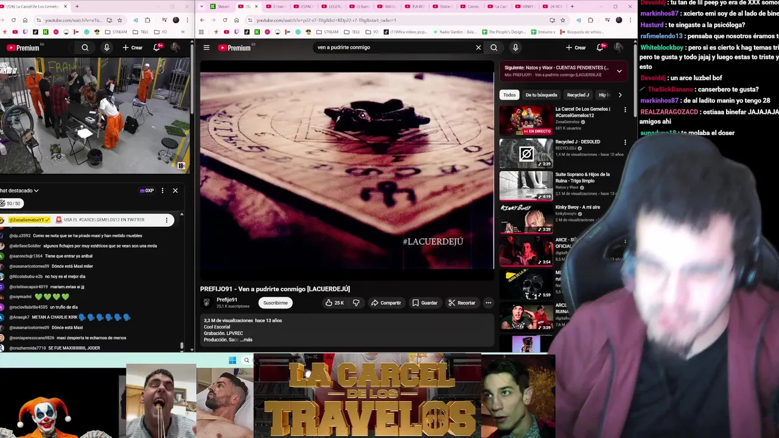Screen dimensions: 779x438
Task: Open a new tab in right browser
Action: pyautogui.click(x=572, y=6)
